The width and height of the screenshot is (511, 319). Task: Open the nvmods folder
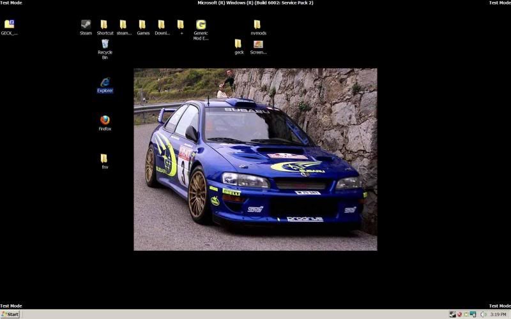[x=258, y=27]
